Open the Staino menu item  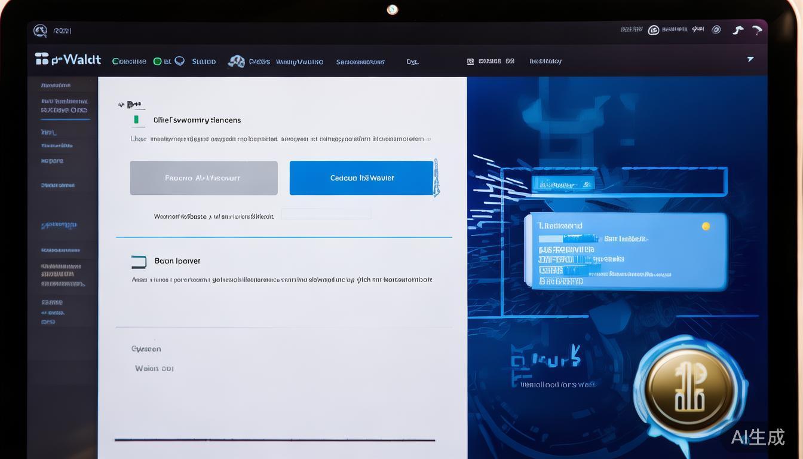pyautogui.click(x=204, y=62)
